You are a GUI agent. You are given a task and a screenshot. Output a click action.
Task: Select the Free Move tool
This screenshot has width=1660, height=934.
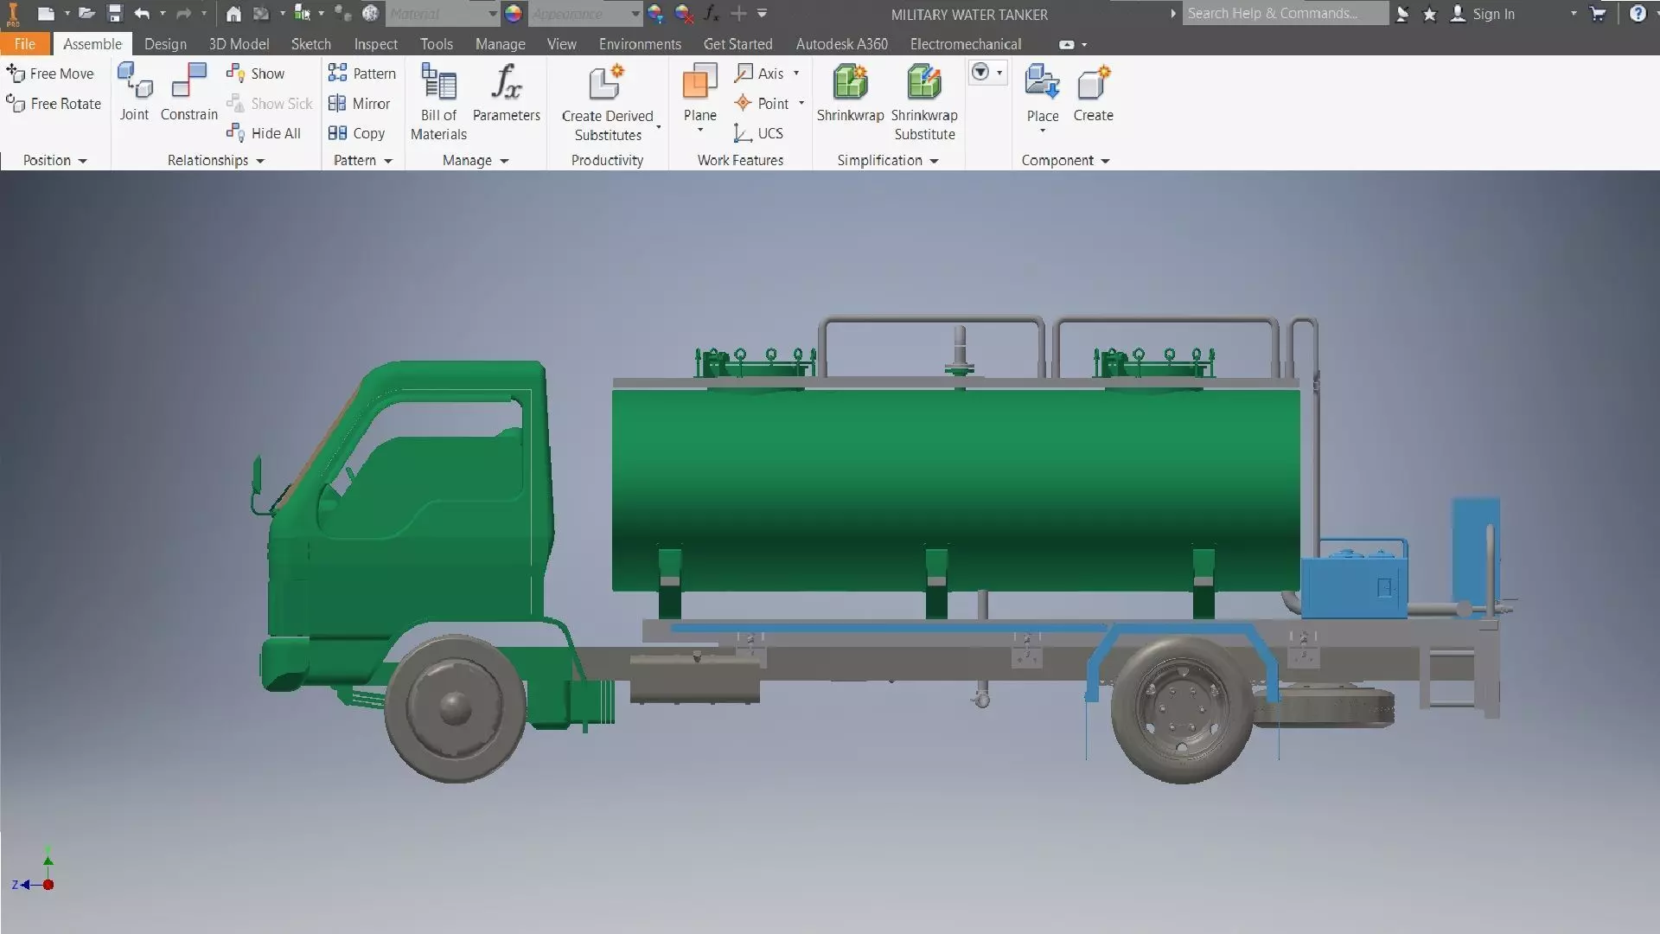[x=50, y=74]
